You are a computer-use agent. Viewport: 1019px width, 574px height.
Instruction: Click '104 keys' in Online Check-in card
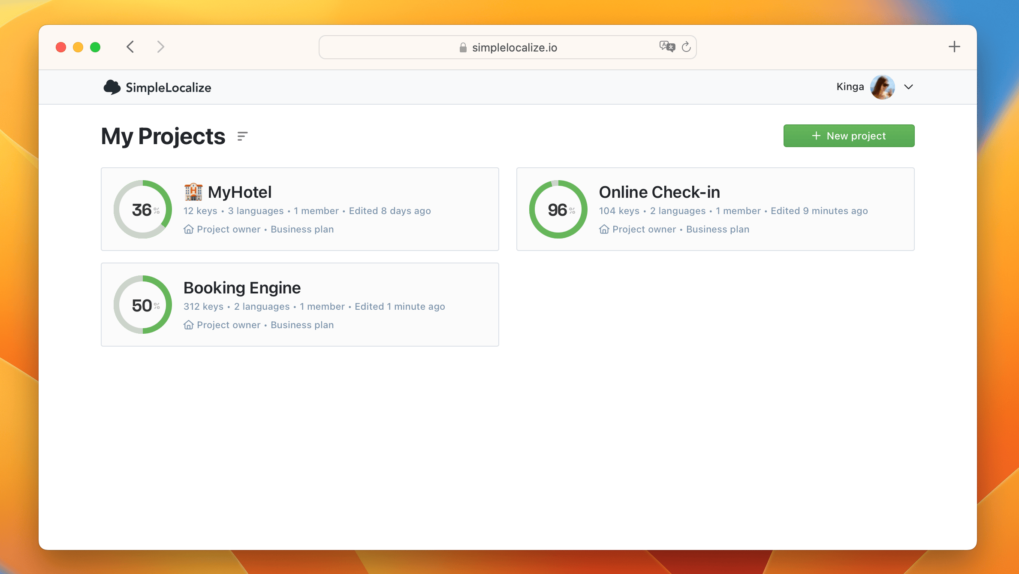pos(619,211)
